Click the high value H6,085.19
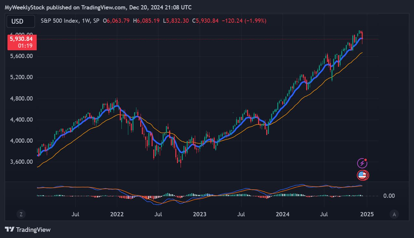Image resolution: width=414 pixels, height=238 pixels. 146,21
